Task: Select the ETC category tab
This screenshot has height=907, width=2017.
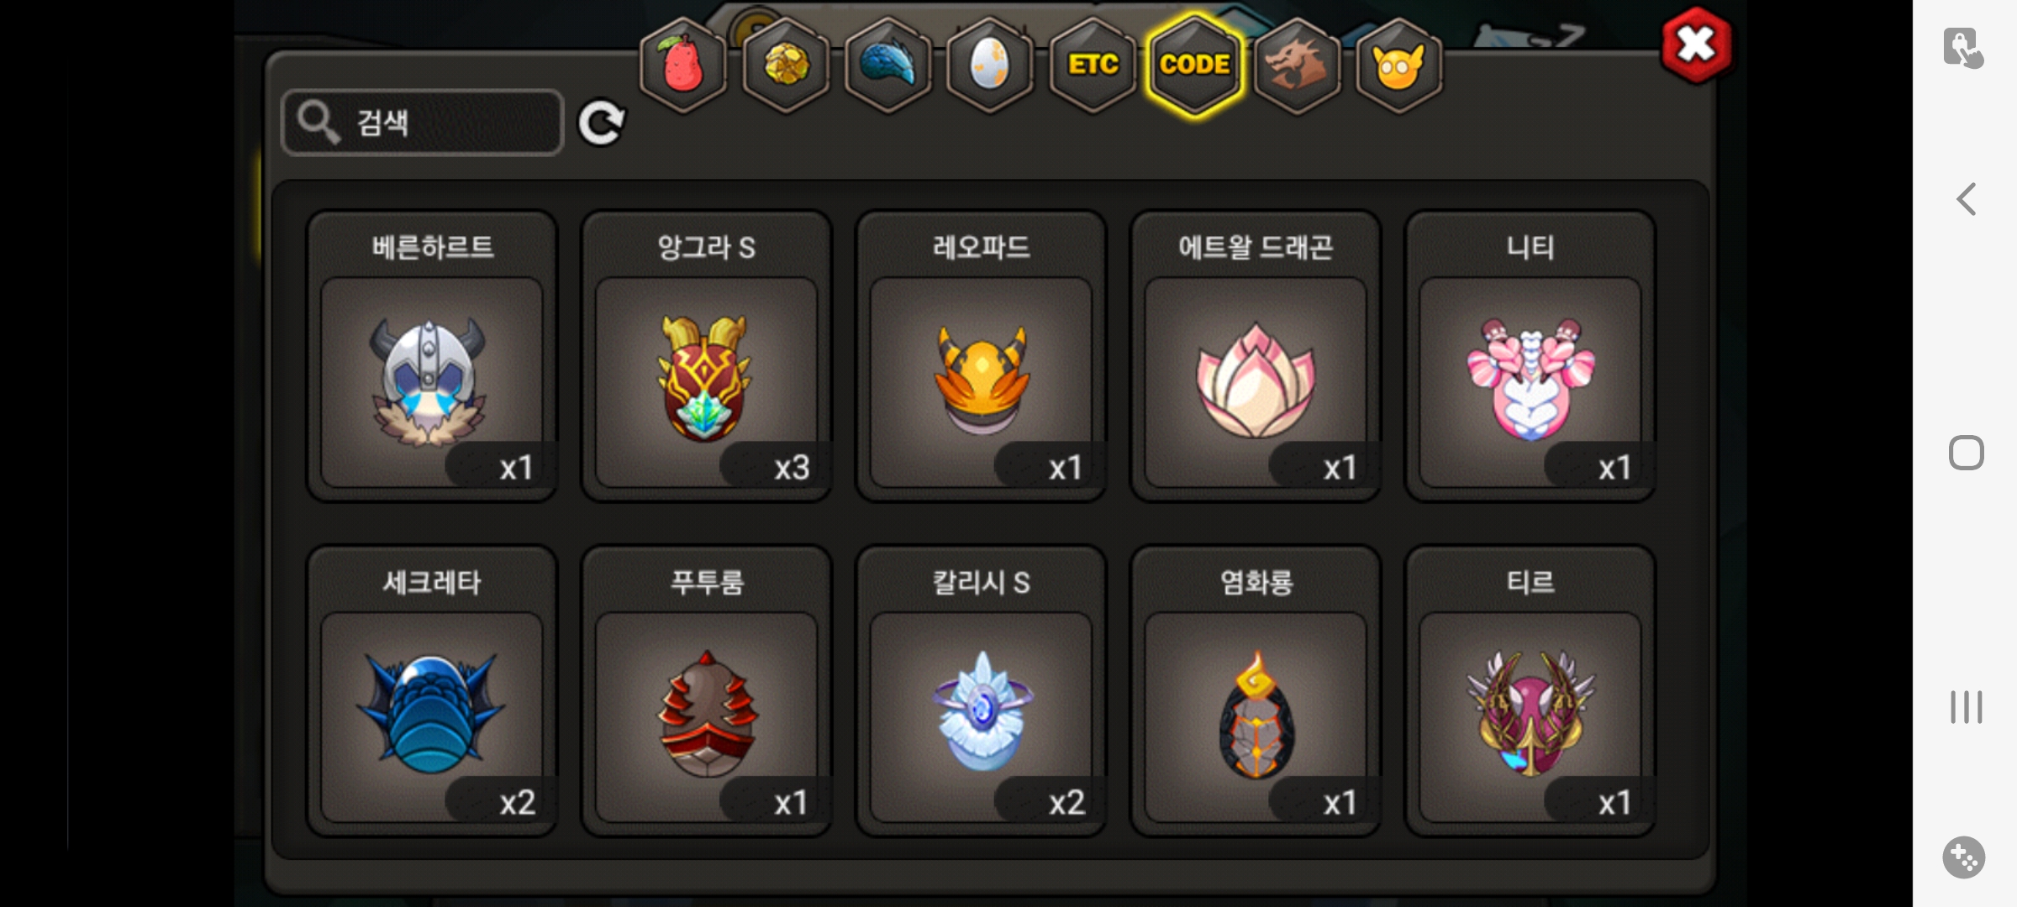Action: click(1093, 65)
